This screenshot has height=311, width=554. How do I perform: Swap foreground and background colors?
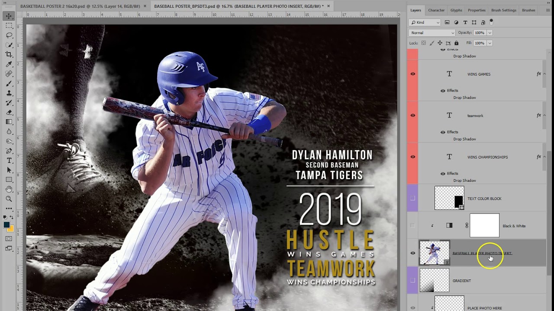tap(12, 218)
